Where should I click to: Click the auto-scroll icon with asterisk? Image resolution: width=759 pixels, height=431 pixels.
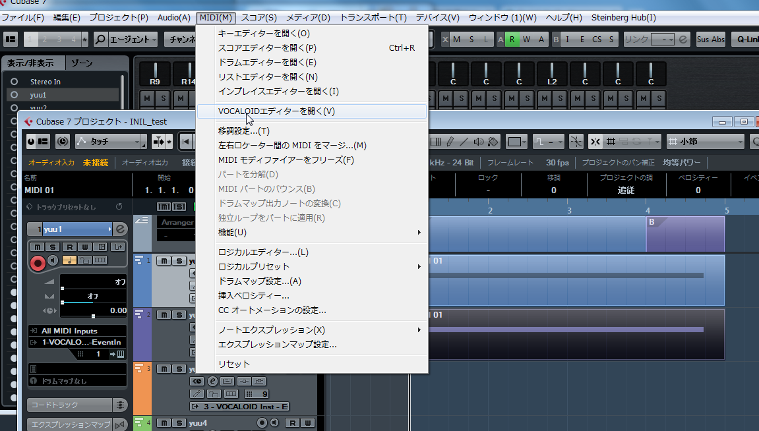[162, 141]
